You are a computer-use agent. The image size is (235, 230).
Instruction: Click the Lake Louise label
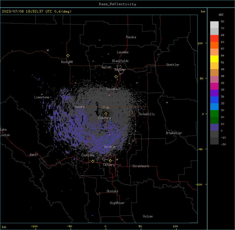5,132
